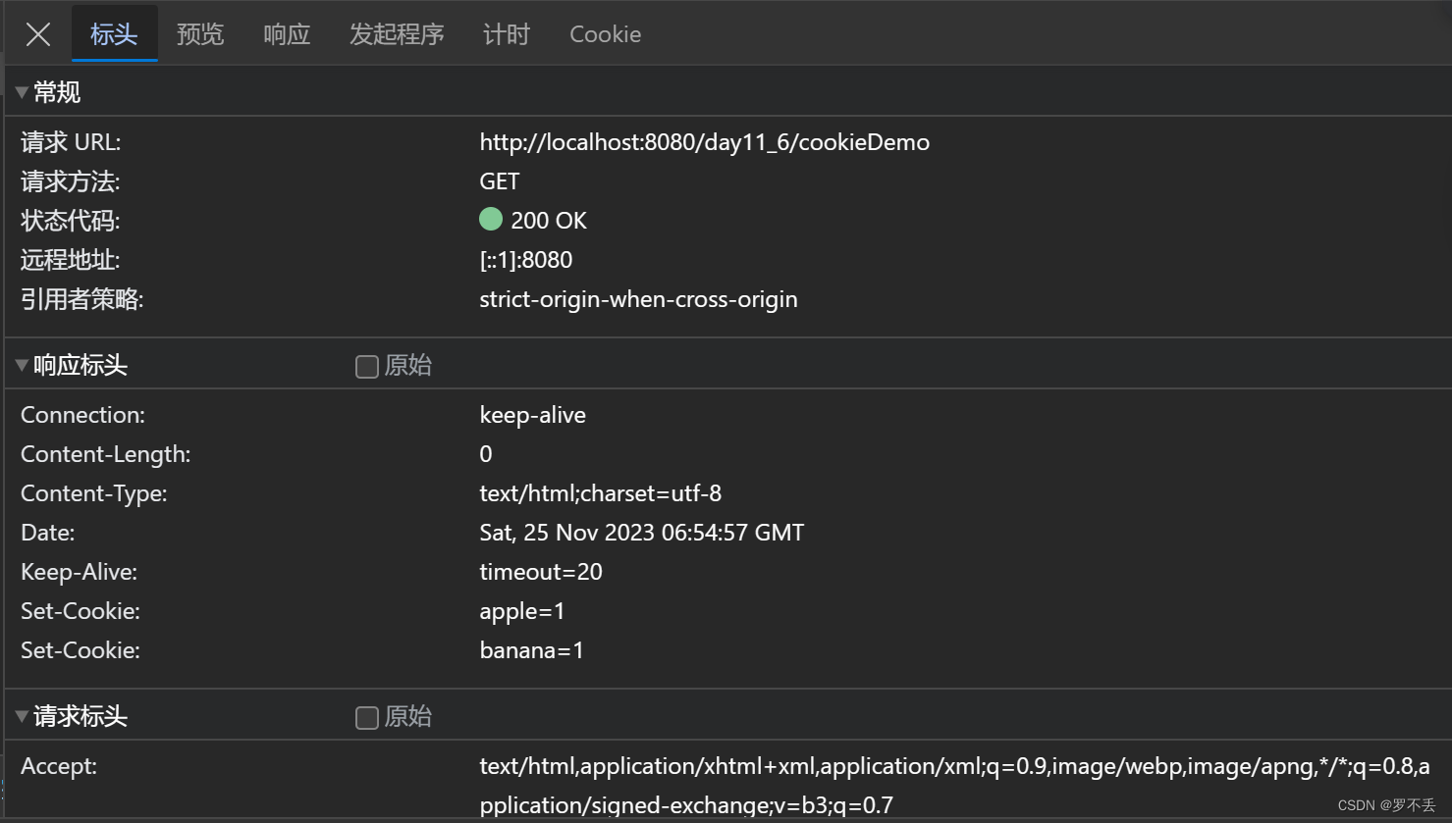Image resolution: width=1452 pixels, height=823 pixels.
Task: Open the 计时 tab
Action: [x=507, y=34]
